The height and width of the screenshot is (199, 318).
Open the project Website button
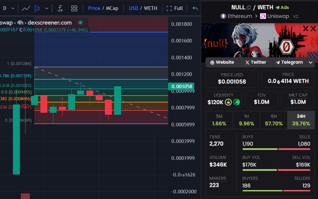click(222, 62)
